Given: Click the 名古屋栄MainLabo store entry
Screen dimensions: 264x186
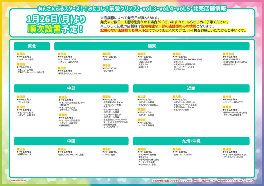Looking at the screenshot, I should [113, 102].
